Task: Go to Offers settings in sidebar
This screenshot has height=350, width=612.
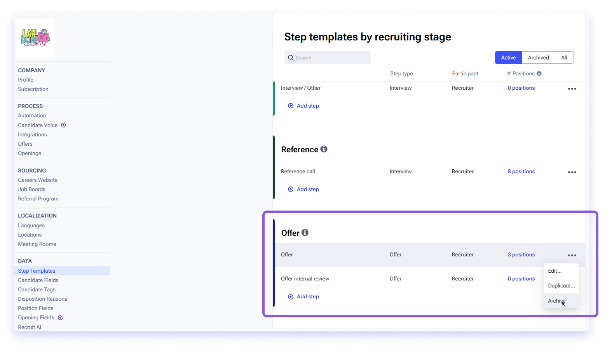Action: coord(25,144)
